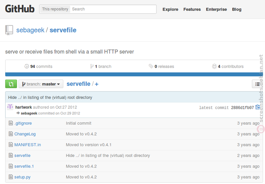
Task: Click the branch icon beside 1 branch
Action: point(92,66)
